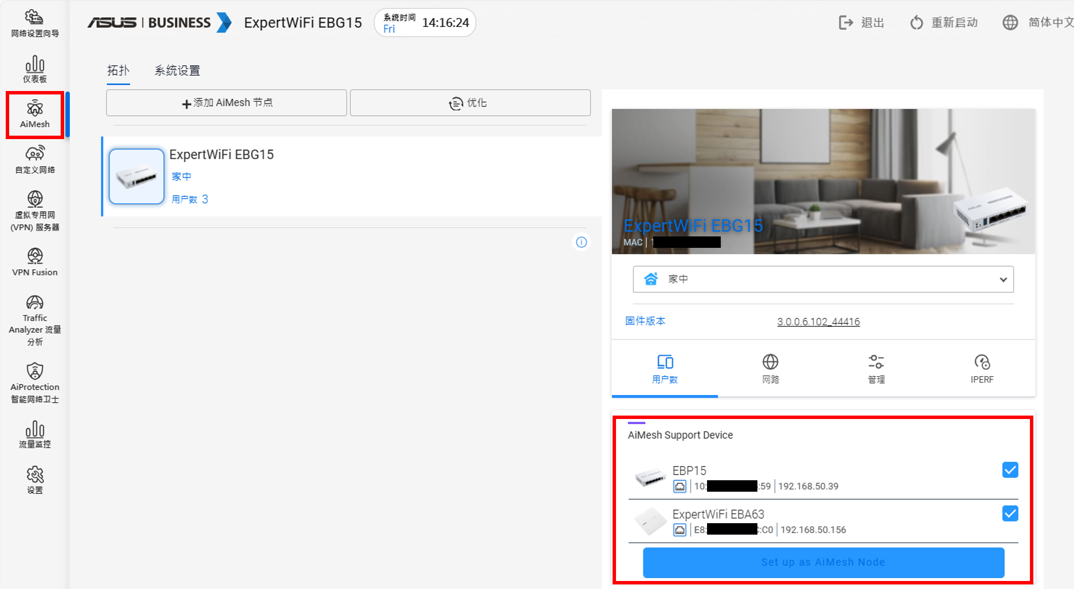Click the router banner image

coord(823,181)
